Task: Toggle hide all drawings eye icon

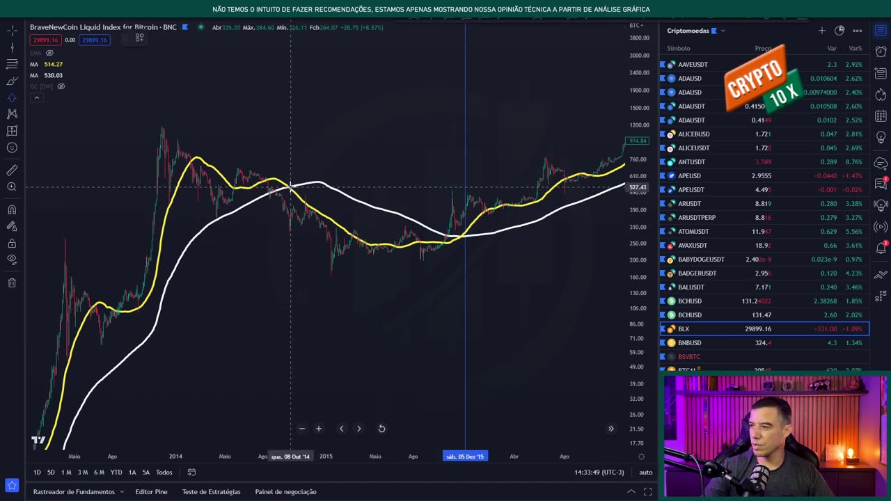Action: (12, 260)
